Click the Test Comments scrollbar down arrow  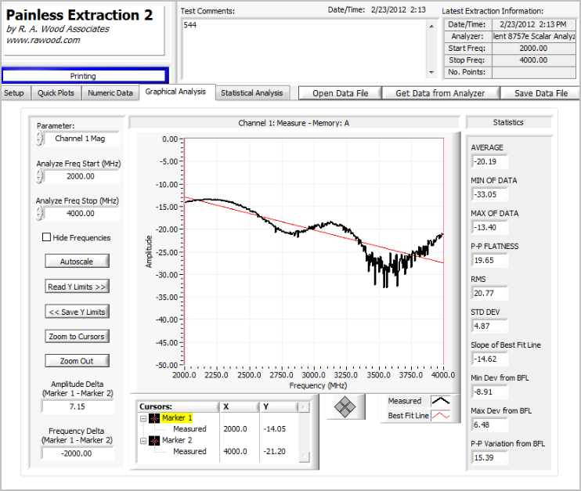tap(431, 72)
